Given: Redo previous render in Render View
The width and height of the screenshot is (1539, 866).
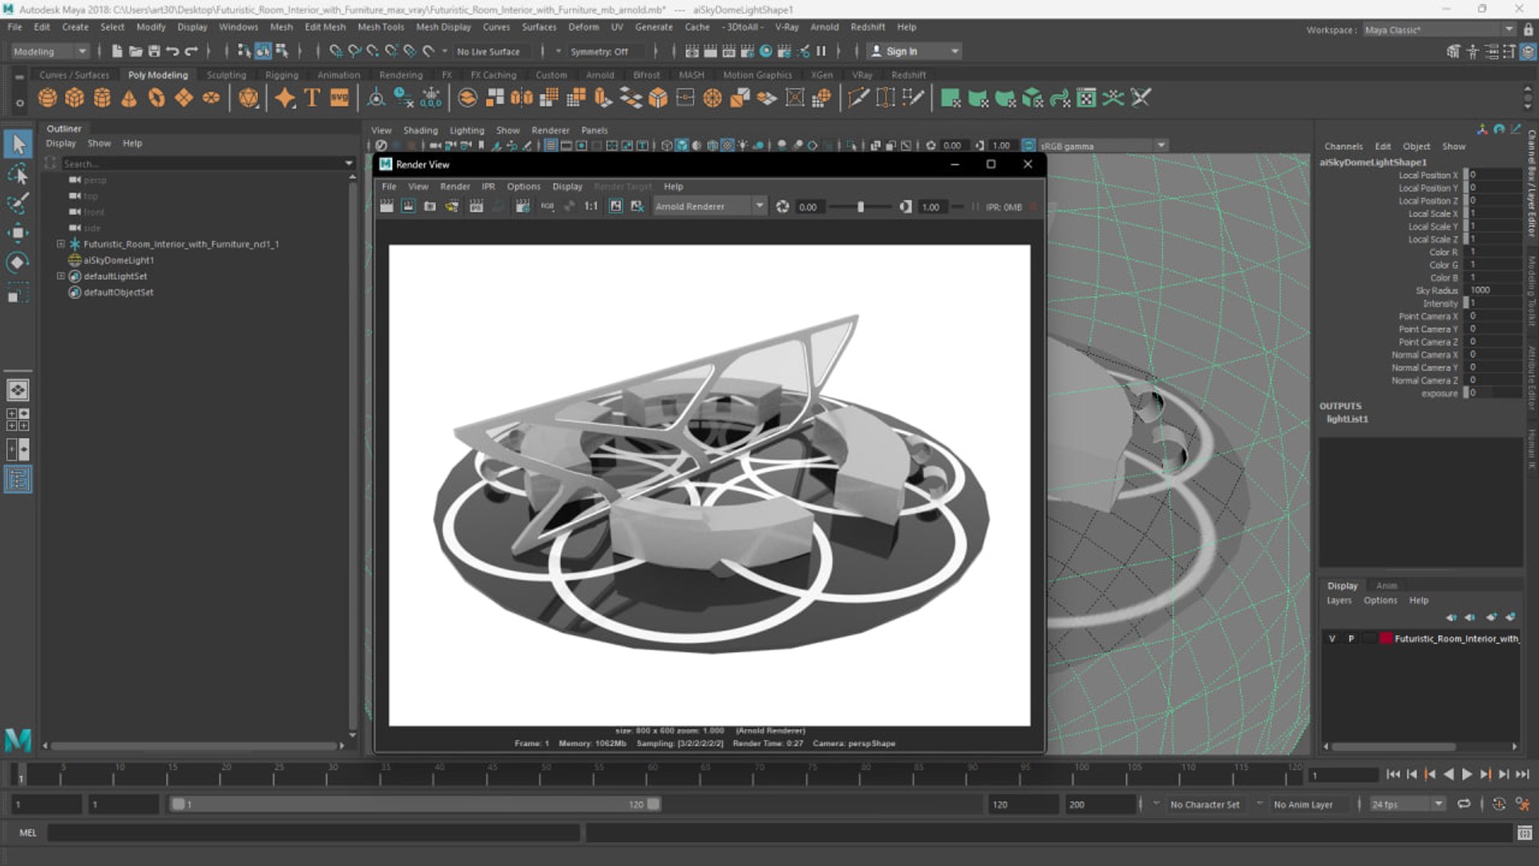Looking at the screenshot, I should 386,207.
